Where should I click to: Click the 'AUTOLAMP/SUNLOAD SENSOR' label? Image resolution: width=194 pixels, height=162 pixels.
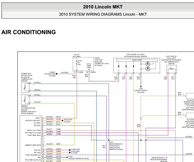pyautogui.click(x=135, y=56)
